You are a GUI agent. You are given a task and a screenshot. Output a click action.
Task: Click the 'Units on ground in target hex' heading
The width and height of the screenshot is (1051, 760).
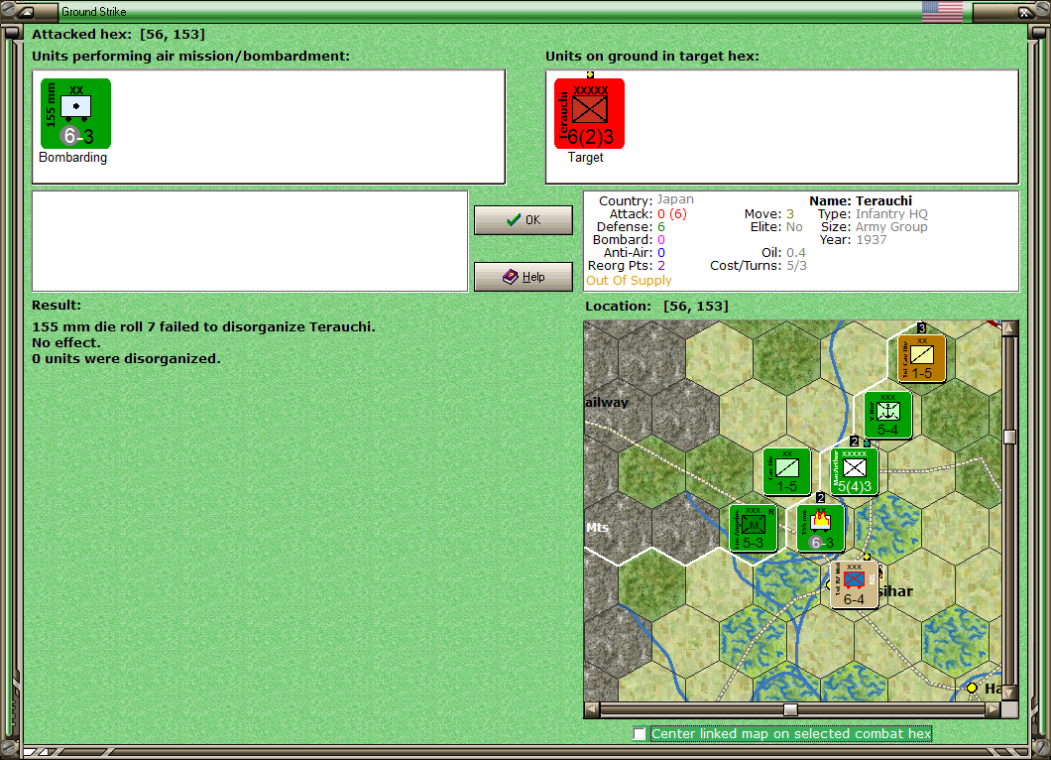tap(652, 57)
